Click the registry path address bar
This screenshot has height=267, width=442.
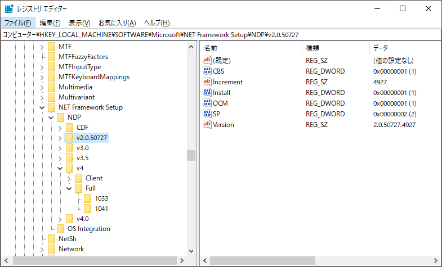[221, 35]
